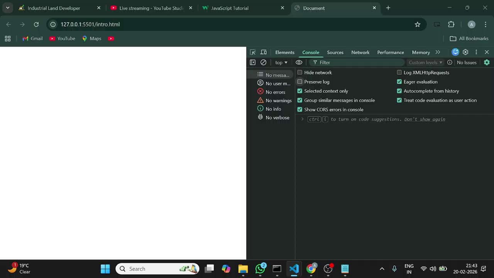Image resolution: width=494 pixels, height=278 pixels.
Task: Toggle the console sidebar icon
Action: 252,62
